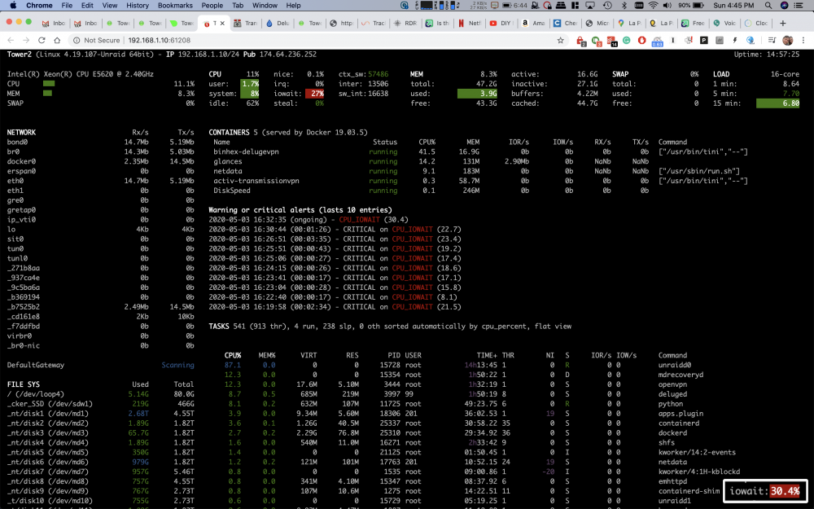Click the red O extension icon
This screenshot has height=509, width=814.
point(641,40)
